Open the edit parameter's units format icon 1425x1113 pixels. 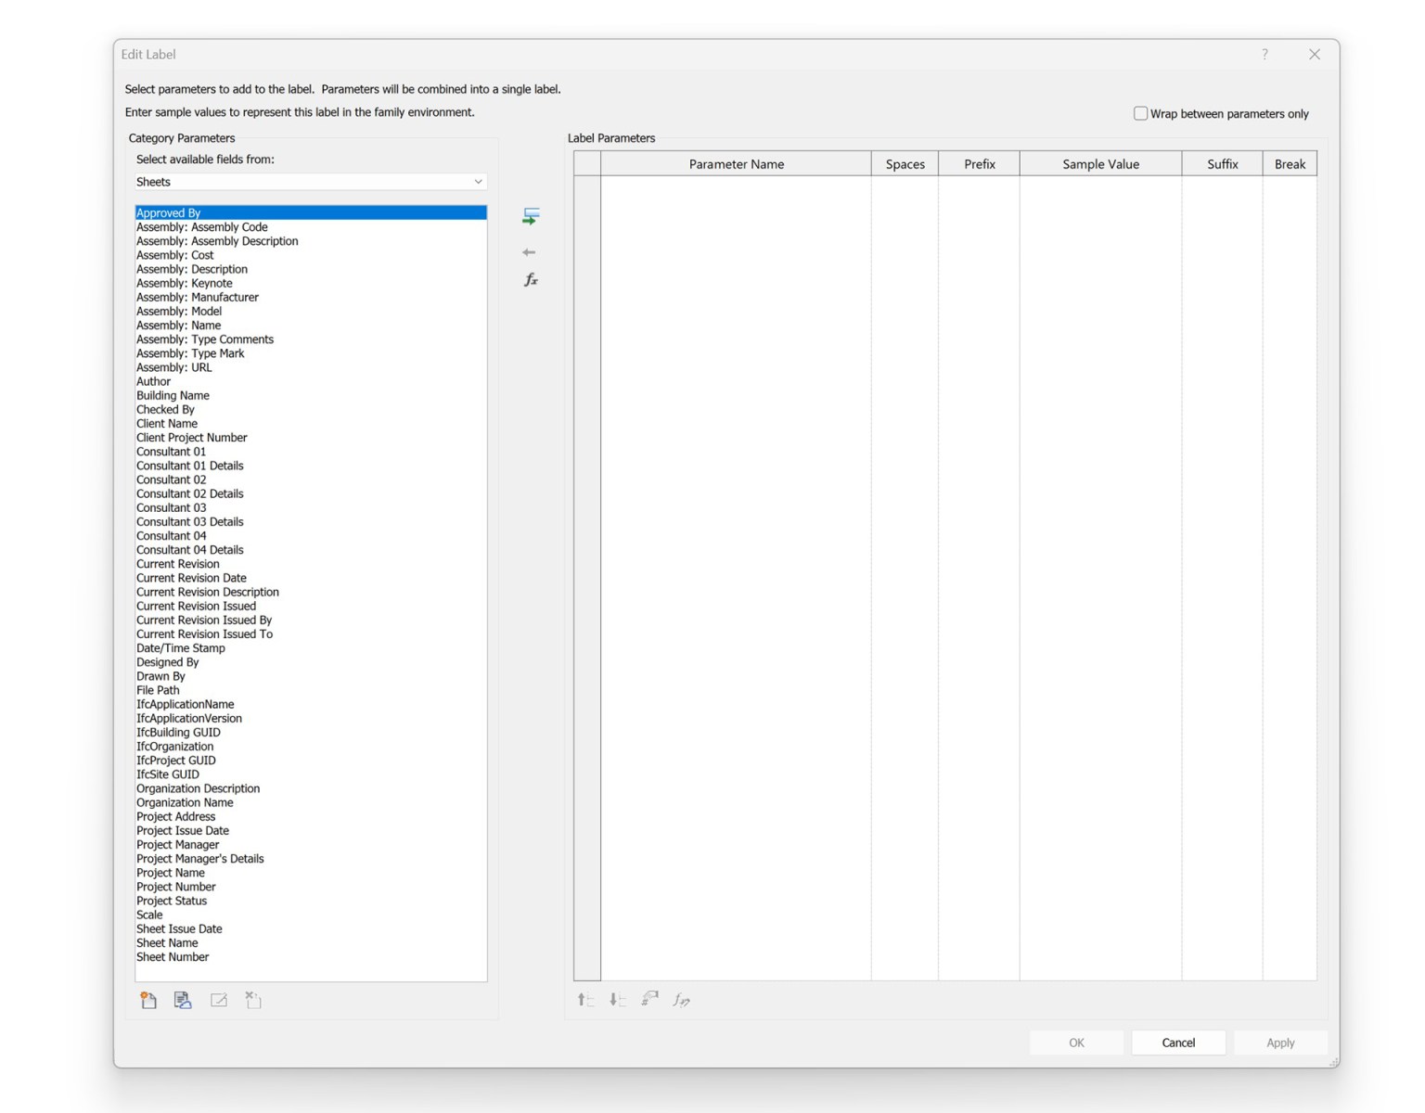pos(649,1000)
